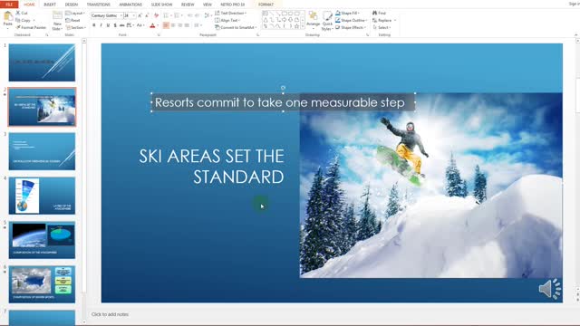Screen dimensions: 580x326
Task: Switch to the ANIMATIONS tab
Action: coord(130,5)
